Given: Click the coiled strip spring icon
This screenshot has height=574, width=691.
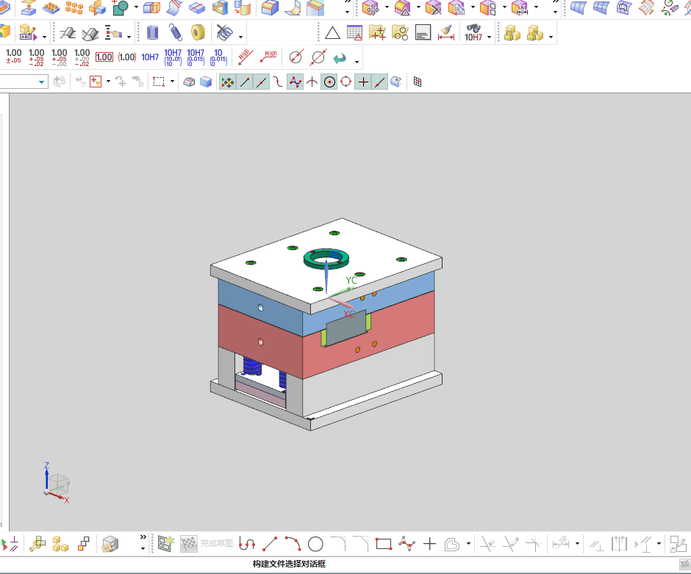Looking at the screenshot, I should tap(198, 32).
